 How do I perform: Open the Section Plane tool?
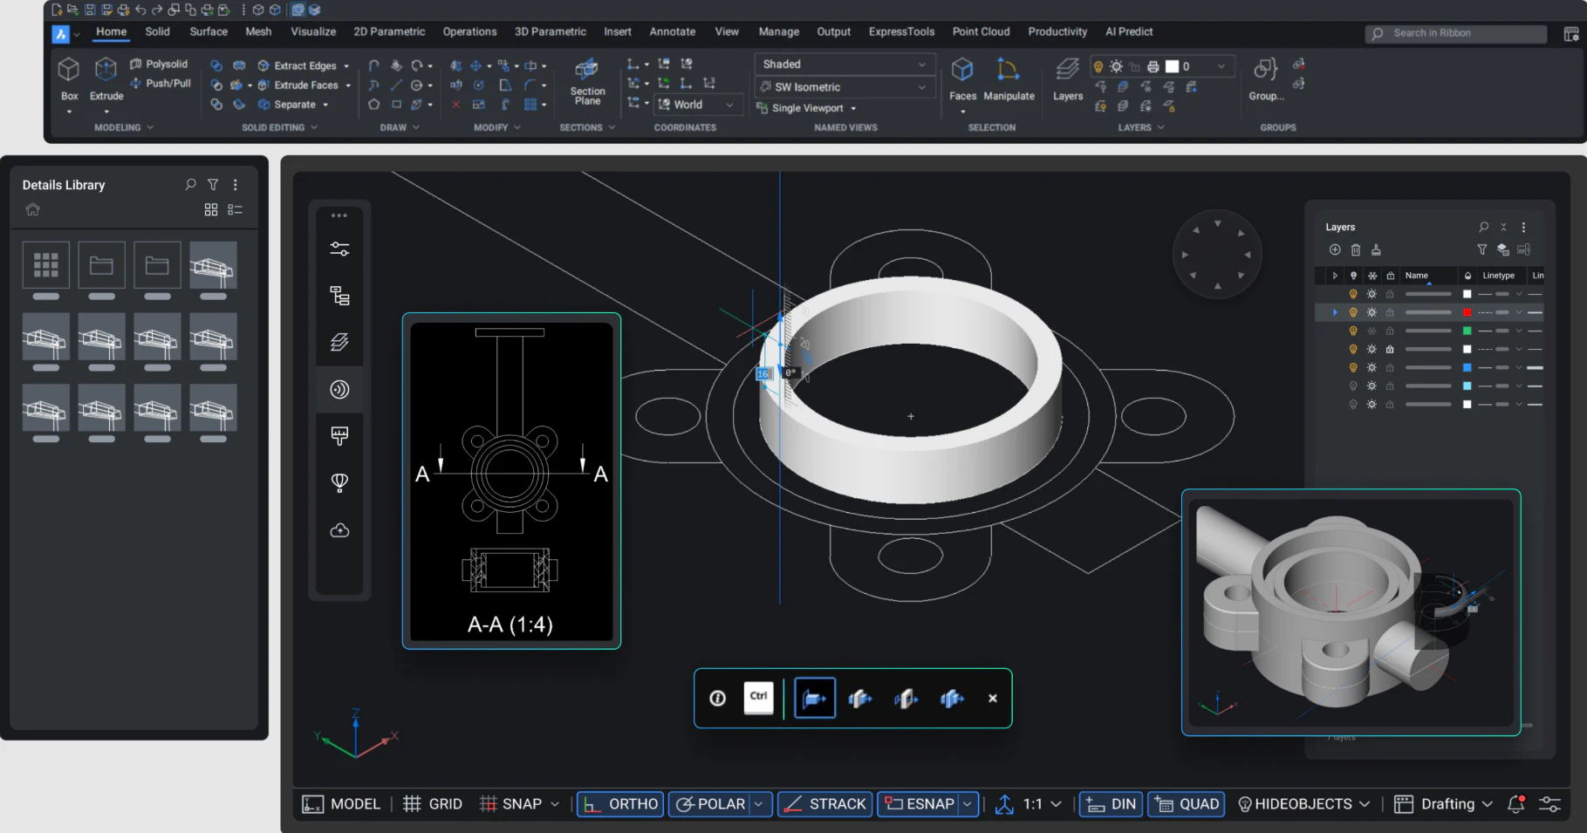point(587,81)
